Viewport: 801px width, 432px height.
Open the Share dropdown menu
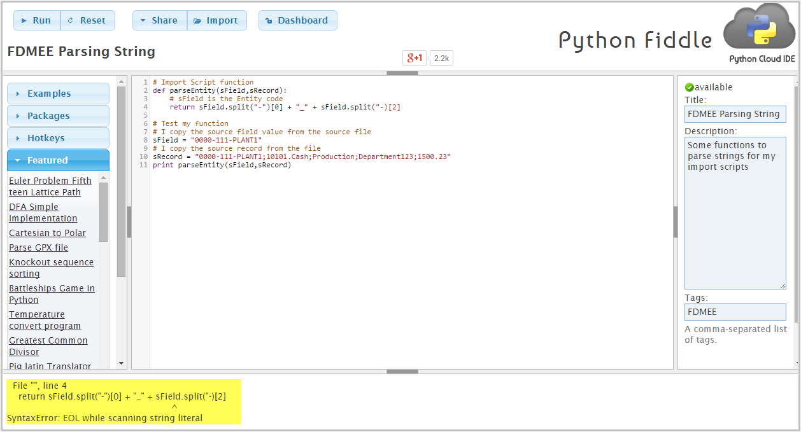tap(160, 20)
